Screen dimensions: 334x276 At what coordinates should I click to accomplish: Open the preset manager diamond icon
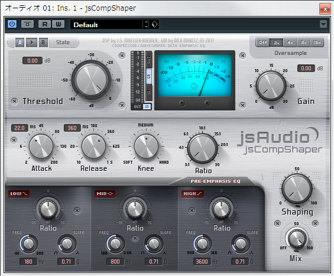point(154,24)
